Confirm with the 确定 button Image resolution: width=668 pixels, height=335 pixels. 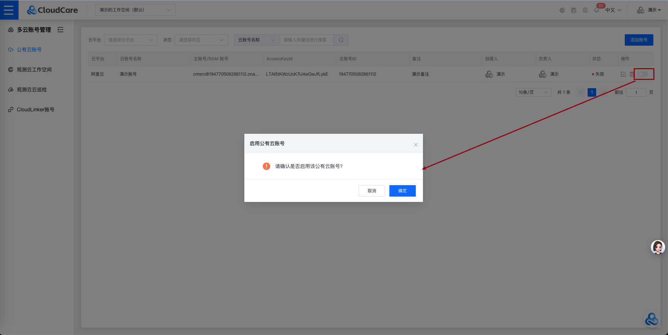click(402, 191)
